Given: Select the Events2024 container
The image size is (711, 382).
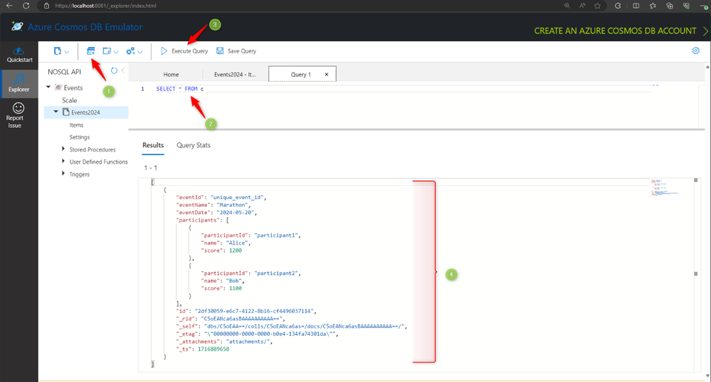Looking at the screenshot, I should (x=85, y=112).
